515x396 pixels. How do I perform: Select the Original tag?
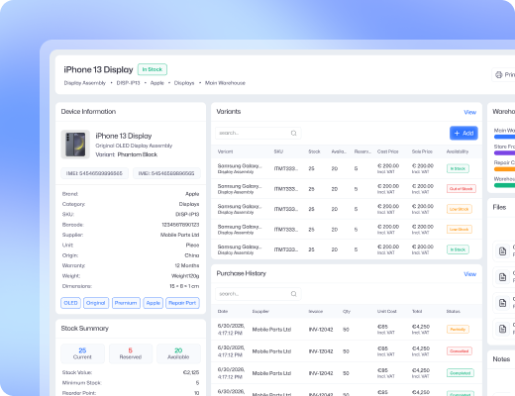point(96,303)
